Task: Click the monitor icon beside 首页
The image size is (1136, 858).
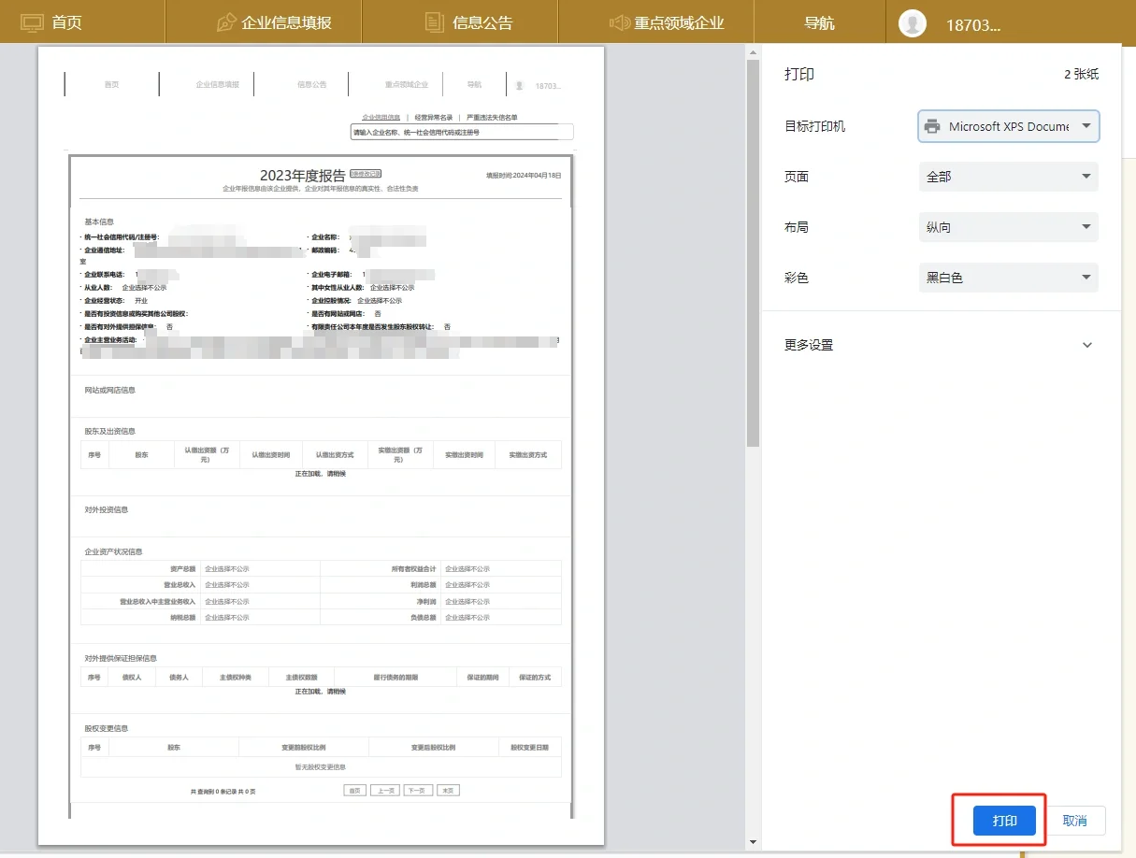Action: 32,22
